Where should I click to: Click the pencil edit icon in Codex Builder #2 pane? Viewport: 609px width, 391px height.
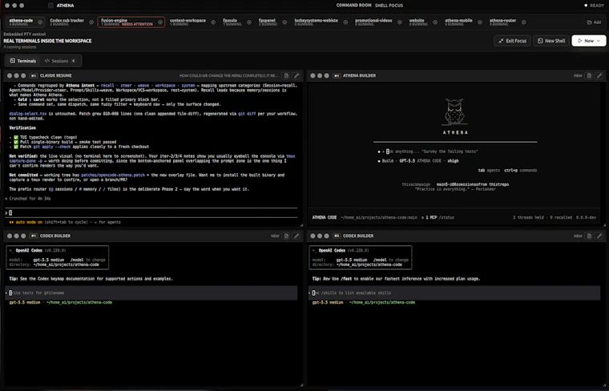pos(599,236)
